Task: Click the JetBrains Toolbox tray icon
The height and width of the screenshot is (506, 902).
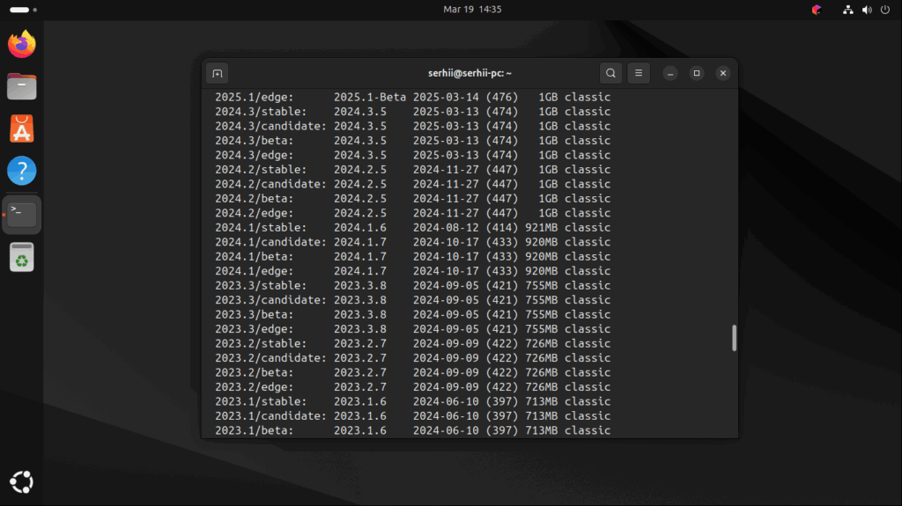Action: tap(817, 10)
